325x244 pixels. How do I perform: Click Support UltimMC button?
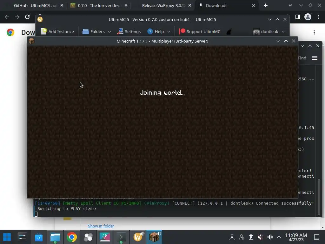pyautogui.click(x=200, y=31)
